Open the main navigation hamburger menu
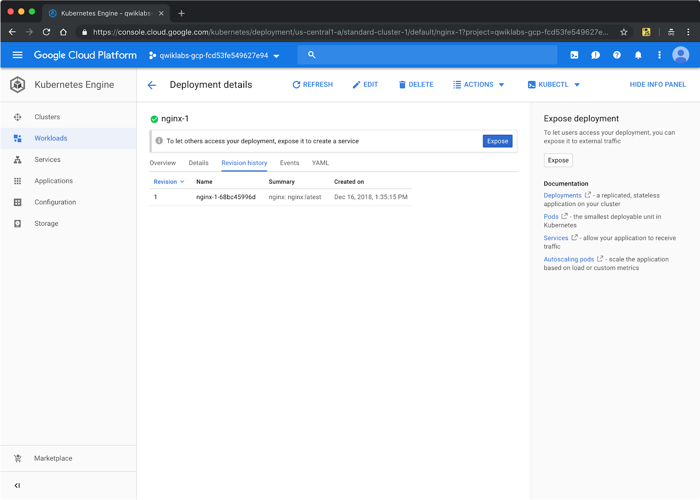Image resolution: width=700 pixels, height=500 pixels. (x=17, y=55)
